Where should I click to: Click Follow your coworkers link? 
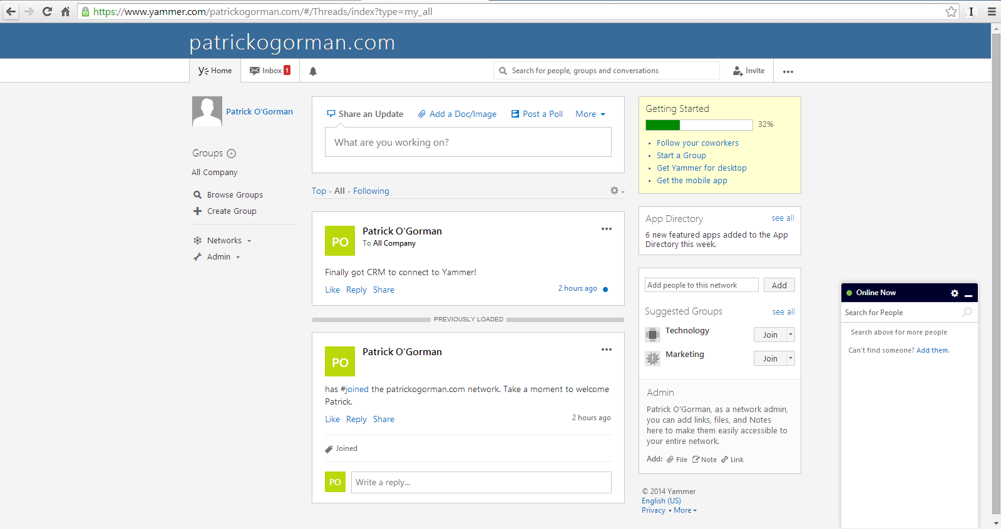(x=697, y=143)
